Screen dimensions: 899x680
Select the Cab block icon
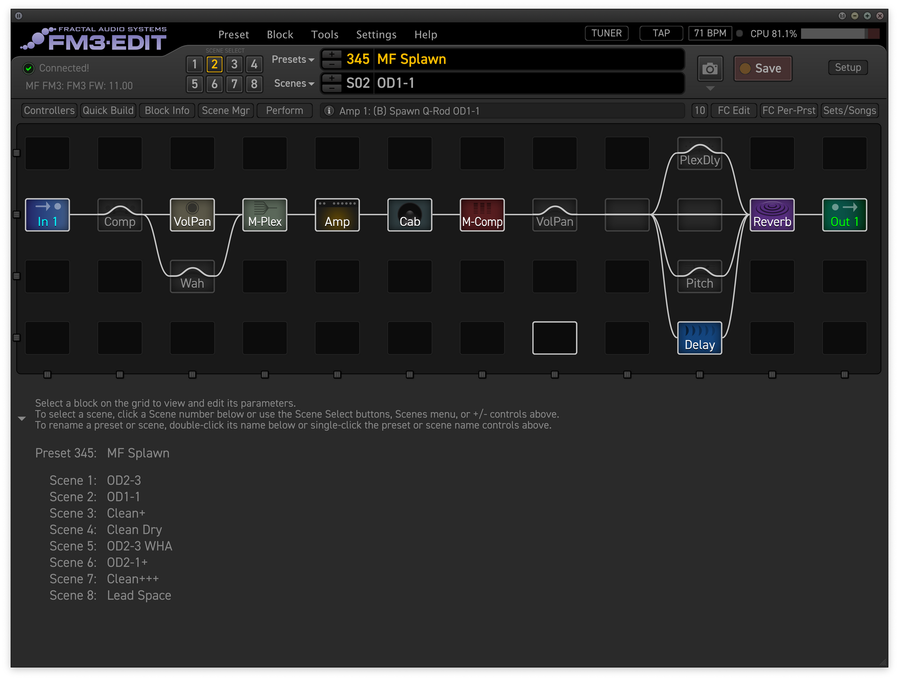409,215
